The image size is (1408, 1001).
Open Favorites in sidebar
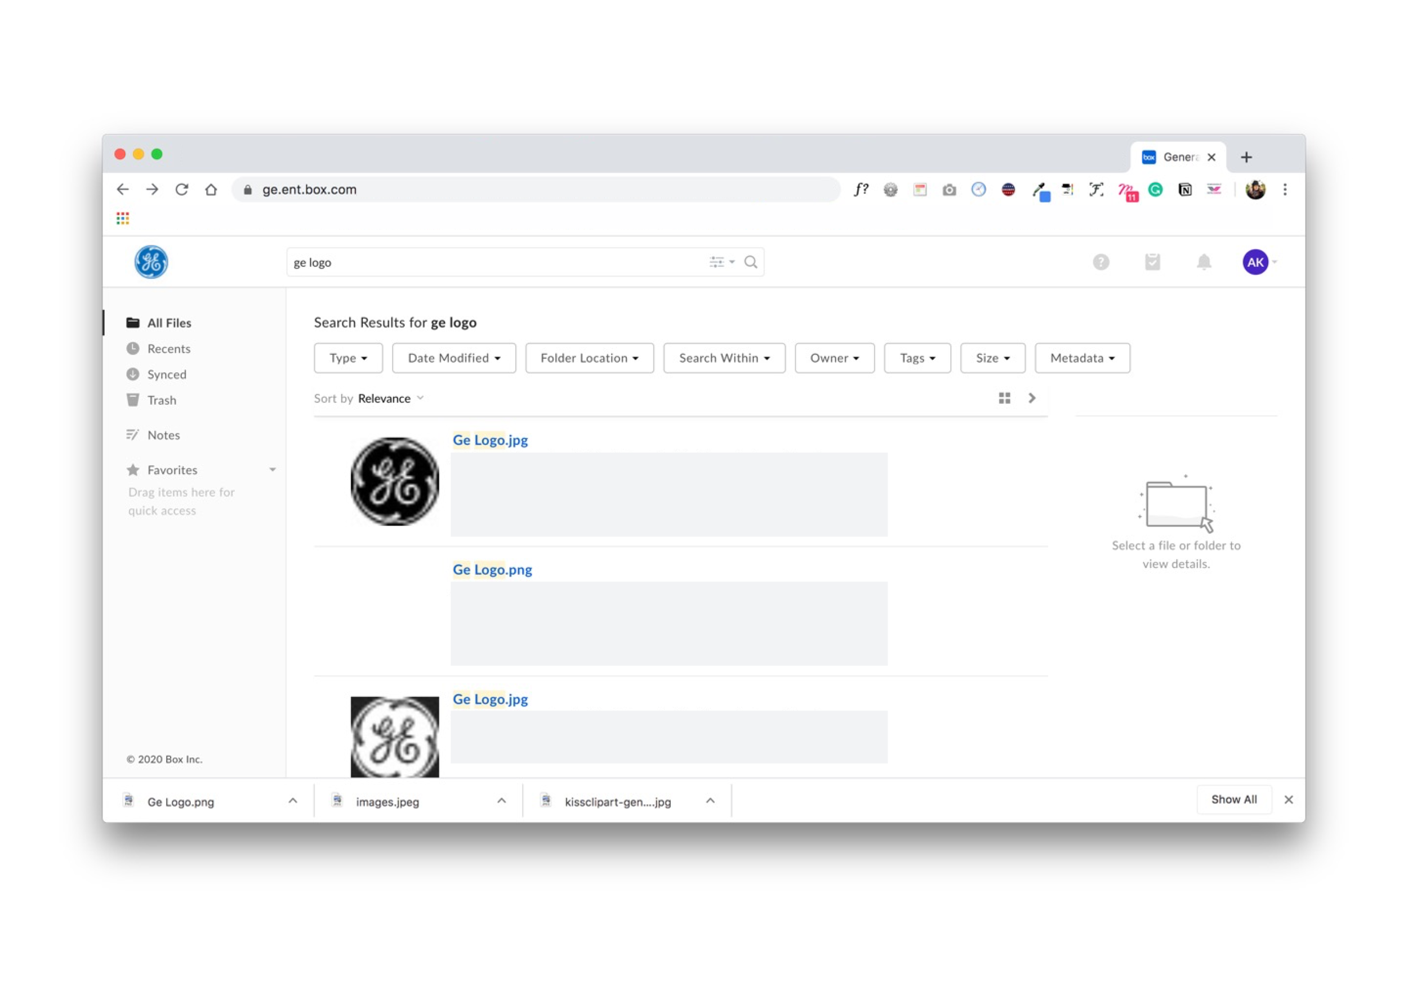click(172, 470)
